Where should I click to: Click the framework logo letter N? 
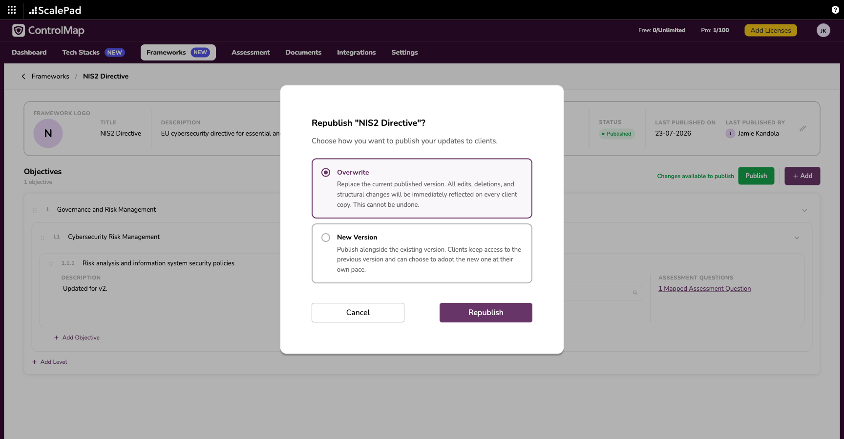[48, 133]
